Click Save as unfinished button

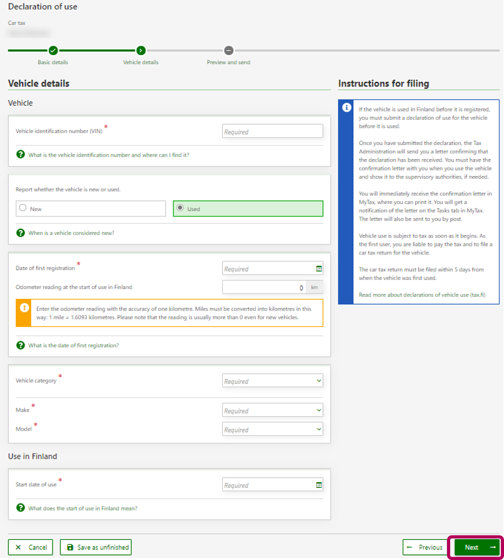[96, 547]
